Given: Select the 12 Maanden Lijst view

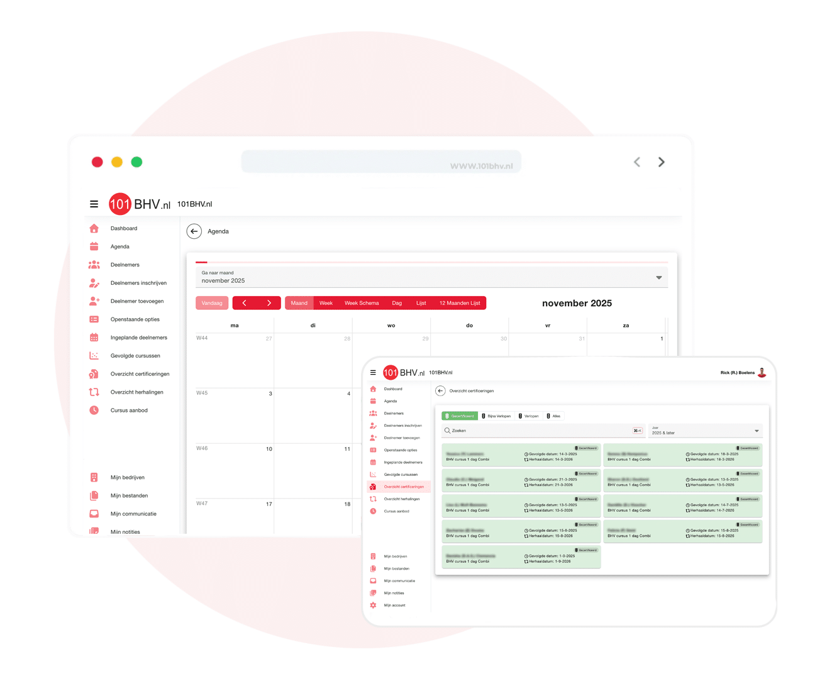Looking at the screenshot, I should [x=459, y=303].
